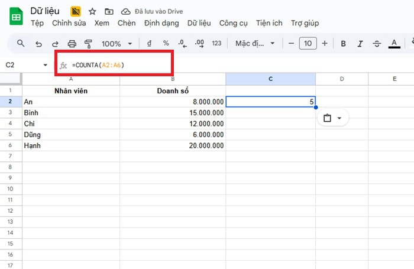Select the cell with 8.000.000
This screenshot has height=269, width=414.
[x=173, y=102]
